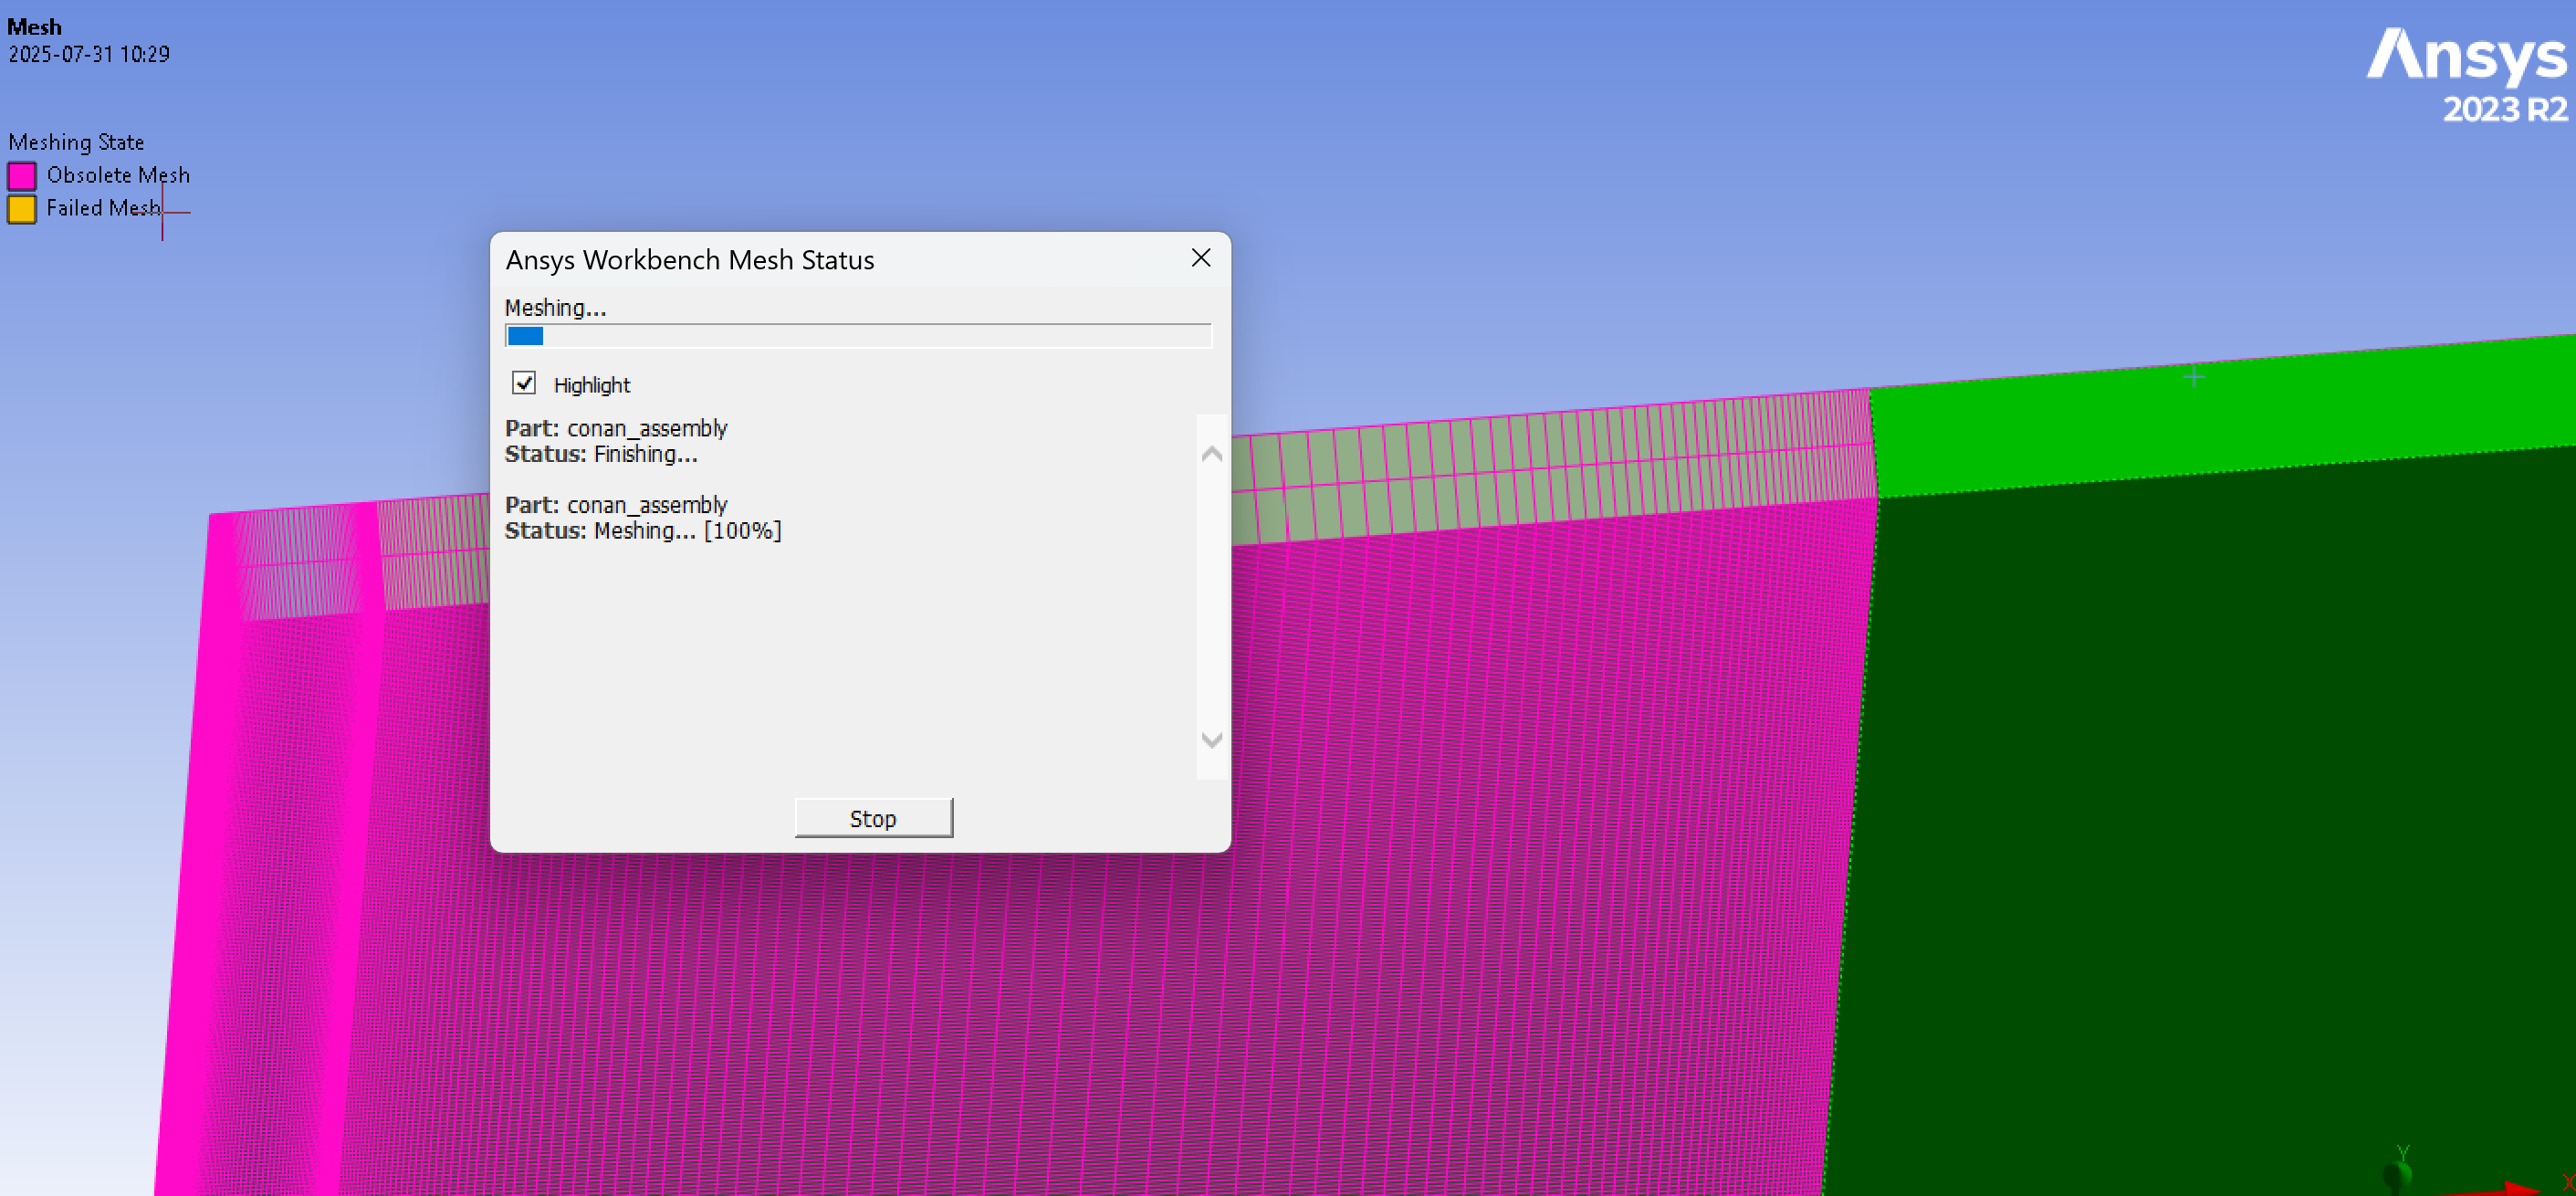2576x1196 pixels.
Task: Select the 'Obsolete Mesh' legend label
Action: pyautogui.click(x=118, y=175)
